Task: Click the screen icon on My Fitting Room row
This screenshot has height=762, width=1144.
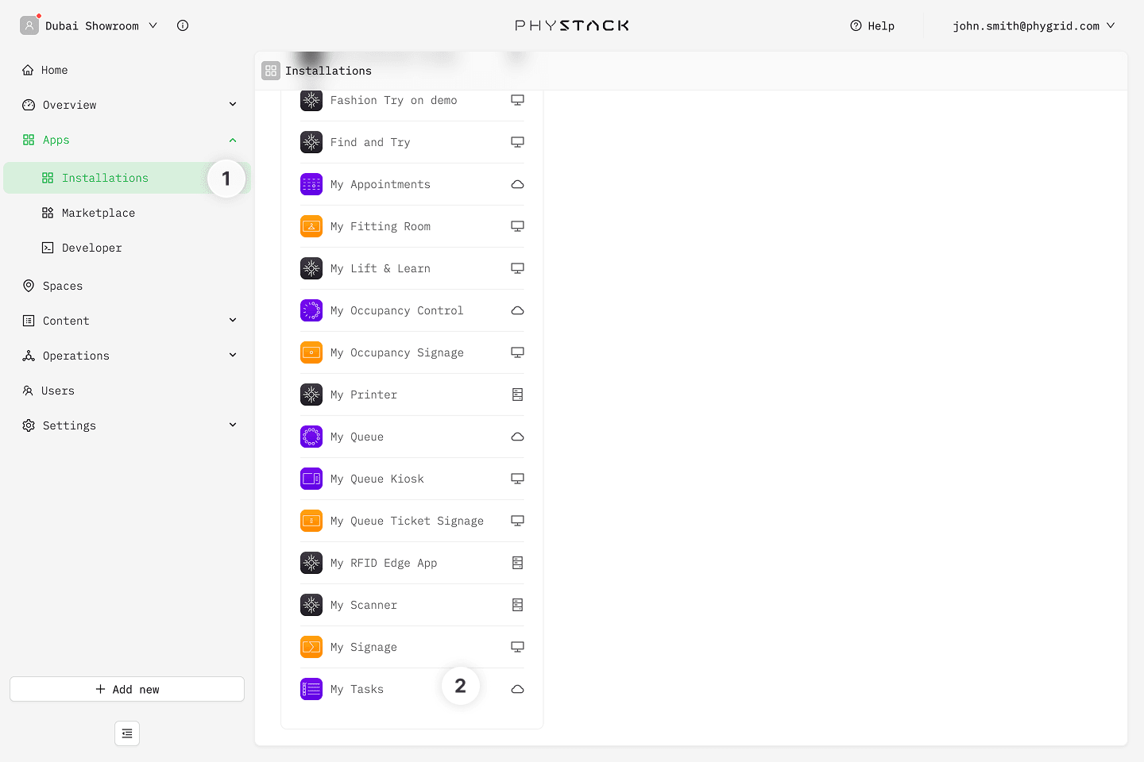Action: 517,226
